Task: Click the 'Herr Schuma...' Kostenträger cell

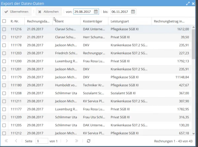Action: (x=94, y=37)
